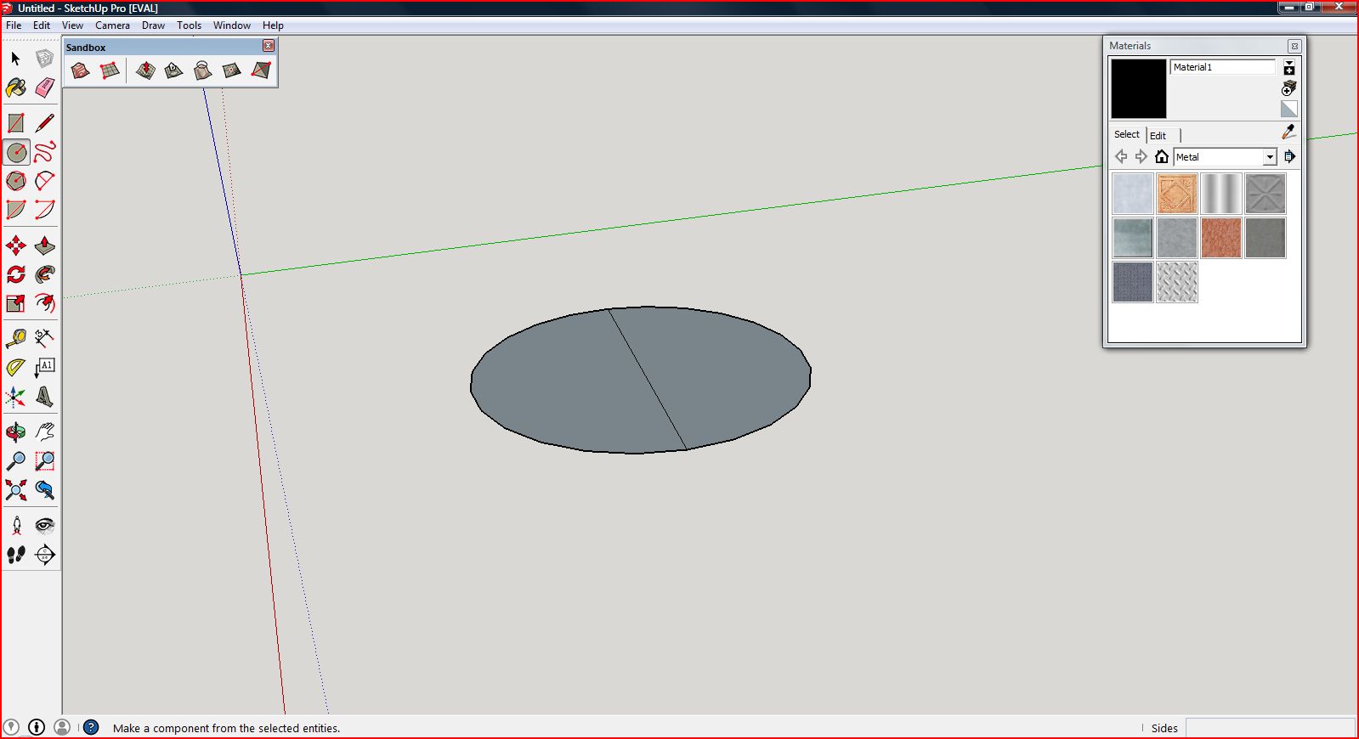Activate the Orbit camera tool
The height and width of the screenshot is (739, 1359).
tap(15, 432)
